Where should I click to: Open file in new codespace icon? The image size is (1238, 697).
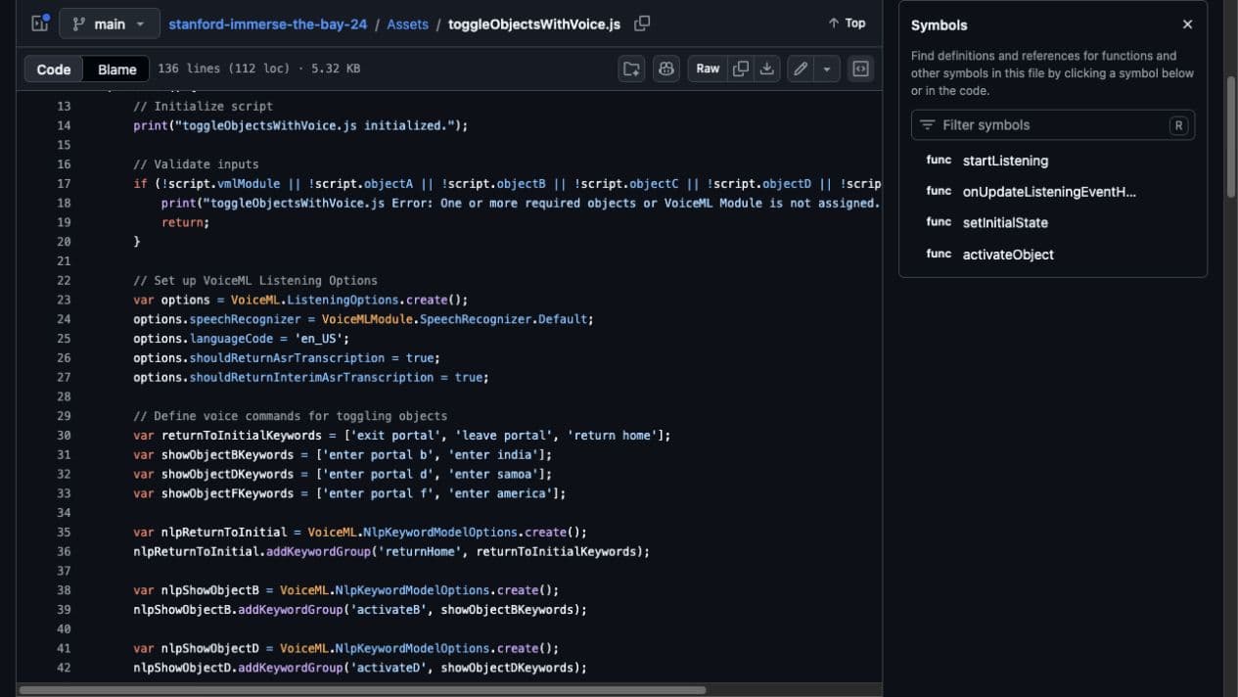[631, 69]
